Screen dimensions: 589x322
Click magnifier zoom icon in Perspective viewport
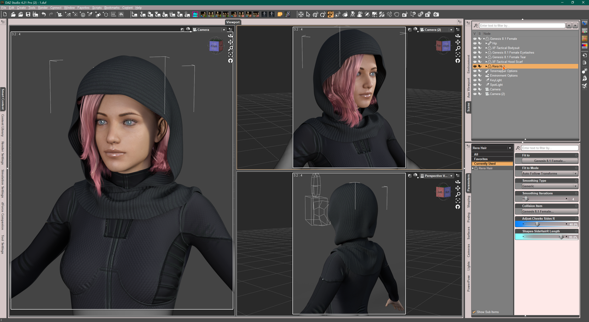coord(457,194)
